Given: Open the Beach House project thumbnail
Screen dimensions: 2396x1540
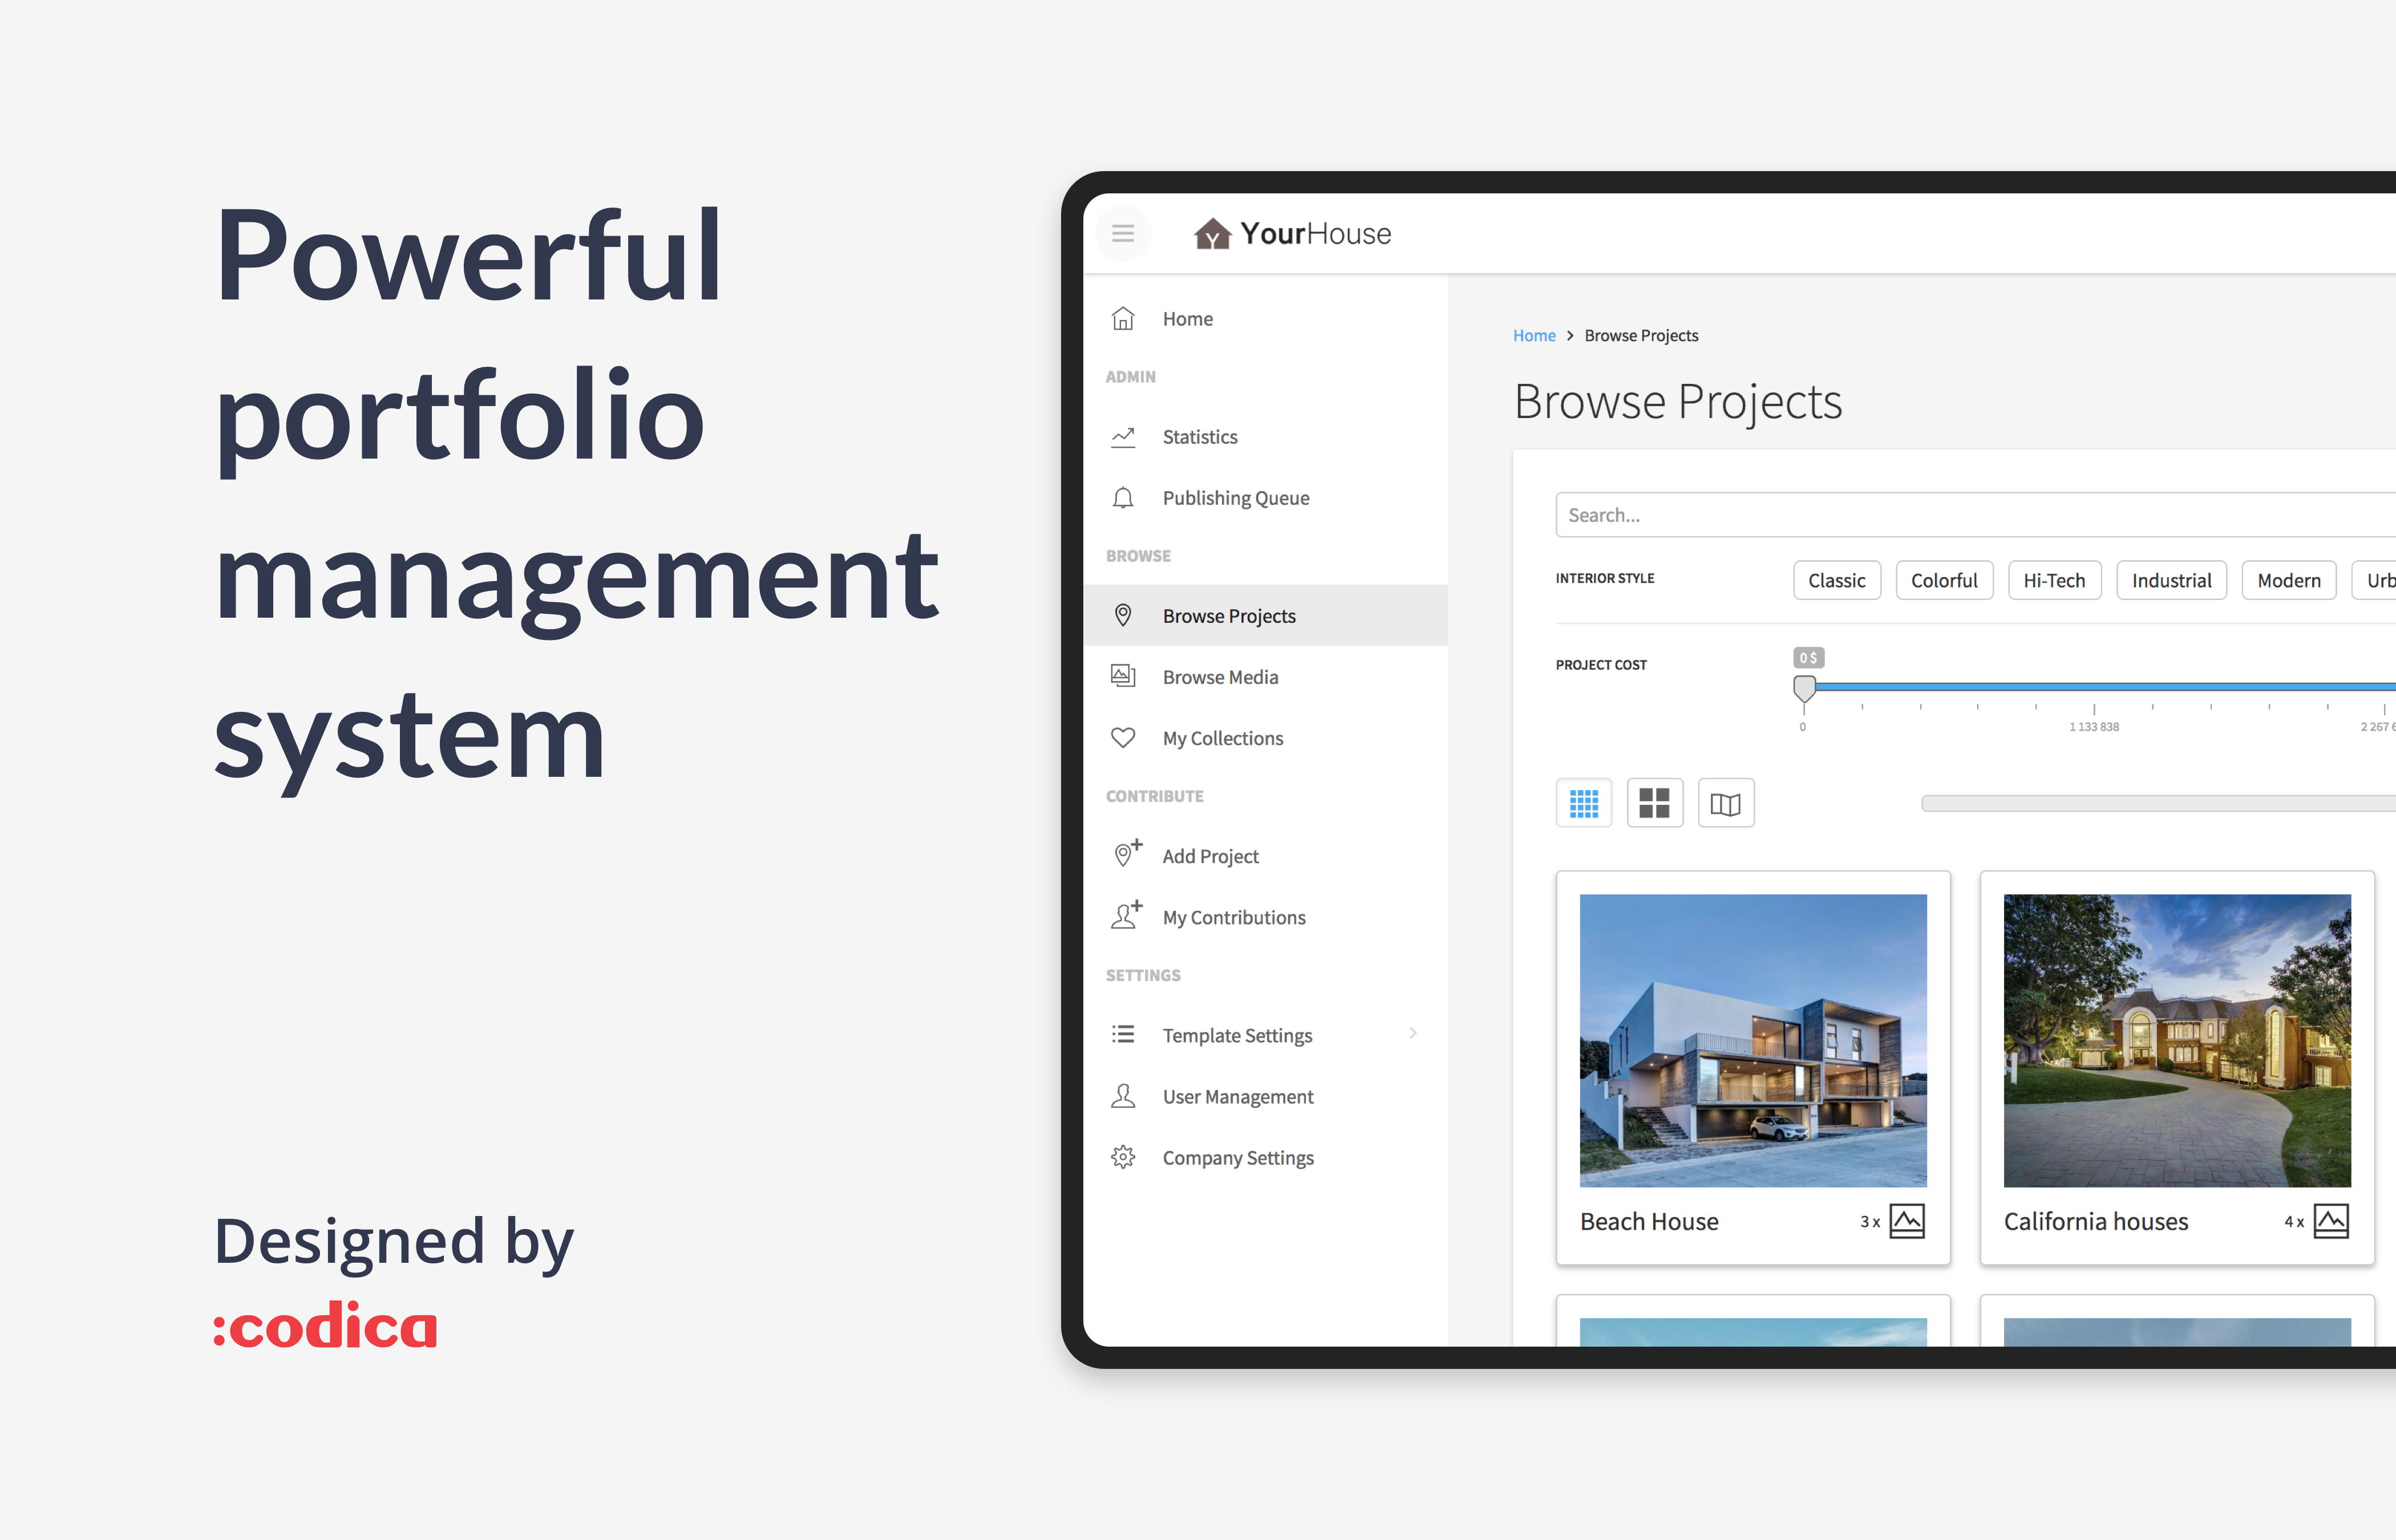Looking at the screenshot, I should click(1752, 1040).
